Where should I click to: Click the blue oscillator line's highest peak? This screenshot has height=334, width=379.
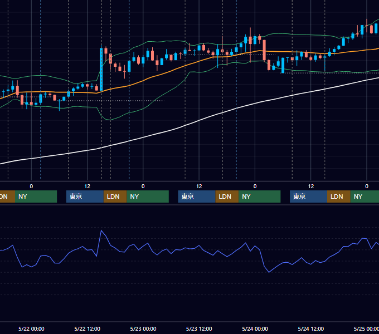tap(101, 230)
